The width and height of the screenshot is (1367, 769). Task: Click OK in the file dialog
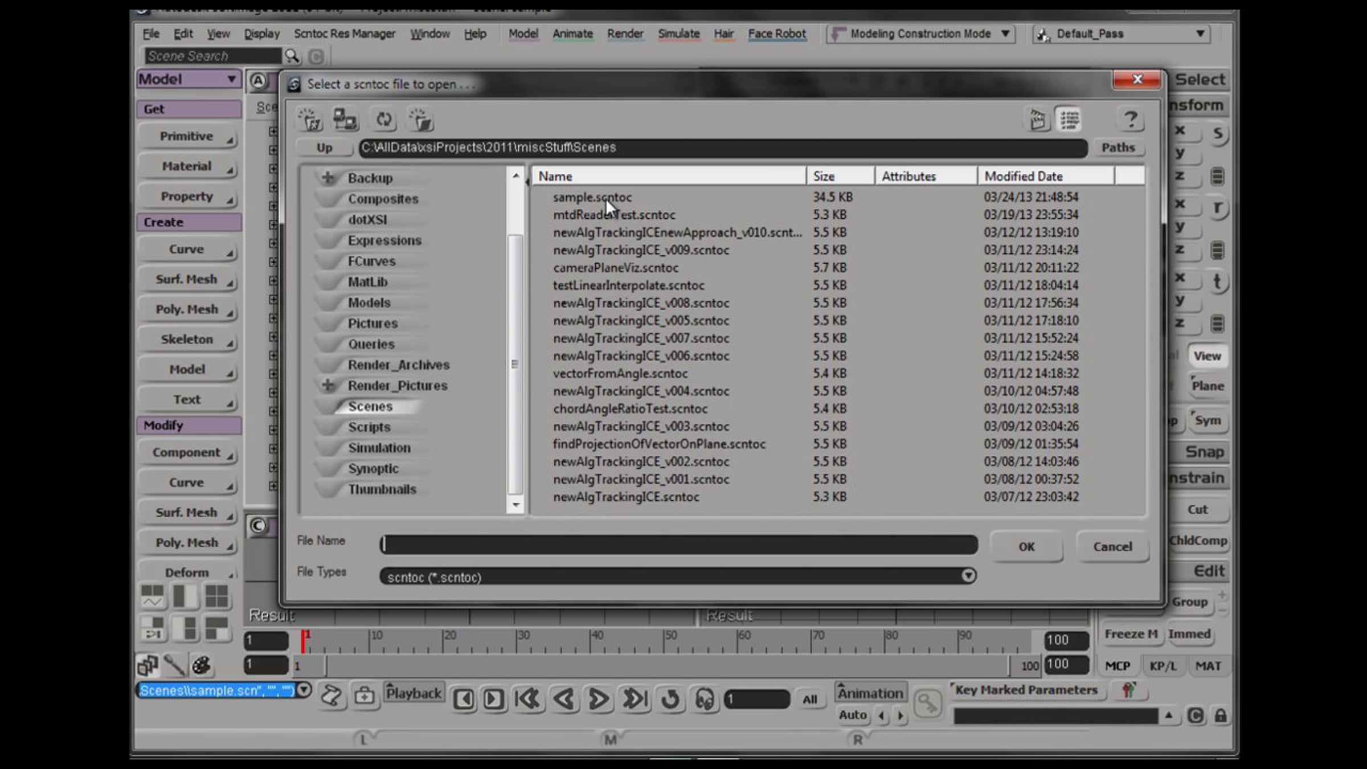(1026, 547)
